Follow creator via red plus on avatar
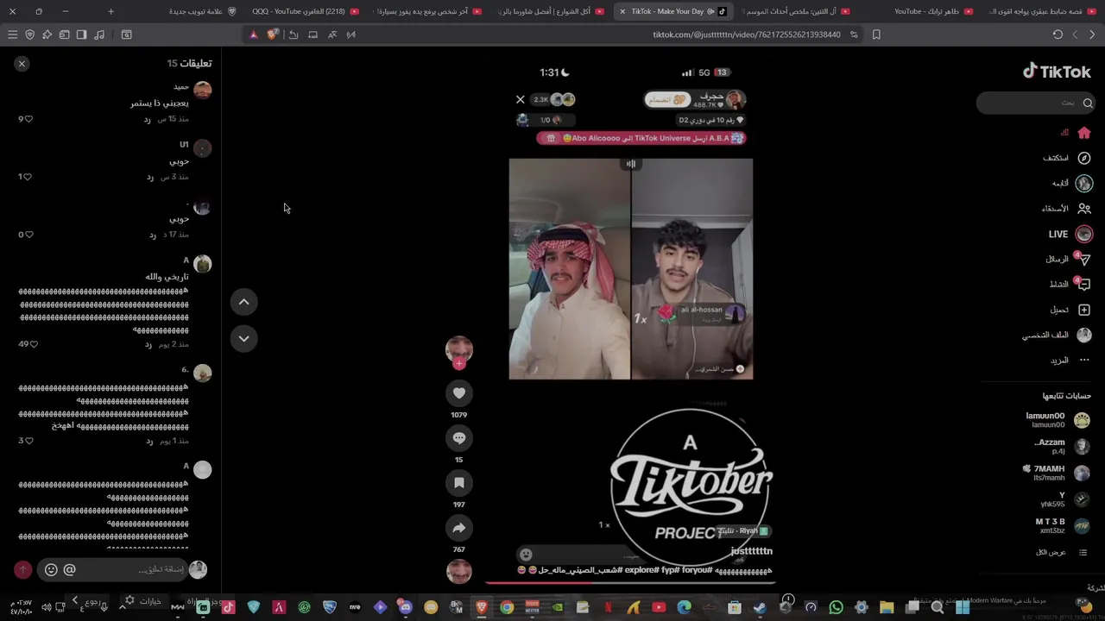The width and height of the screenshot is (1105, 621). tap(459, 364)
